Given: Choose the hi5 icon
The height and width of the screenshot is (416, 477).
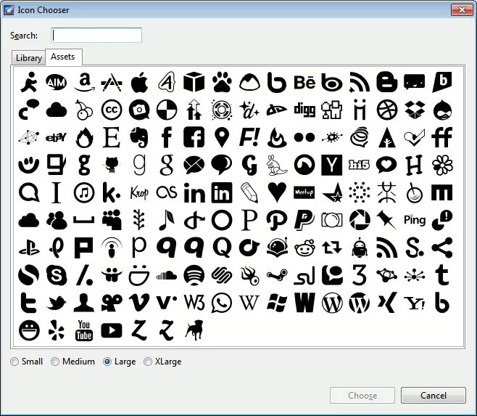Looking at the screenshot, I should (360, 165).
